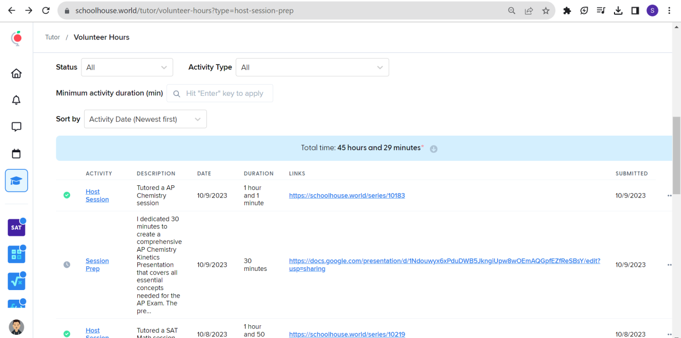Click the green approved checkmark for 10/9 Host Session
681x338 pixels.
[x=67, y=195]
